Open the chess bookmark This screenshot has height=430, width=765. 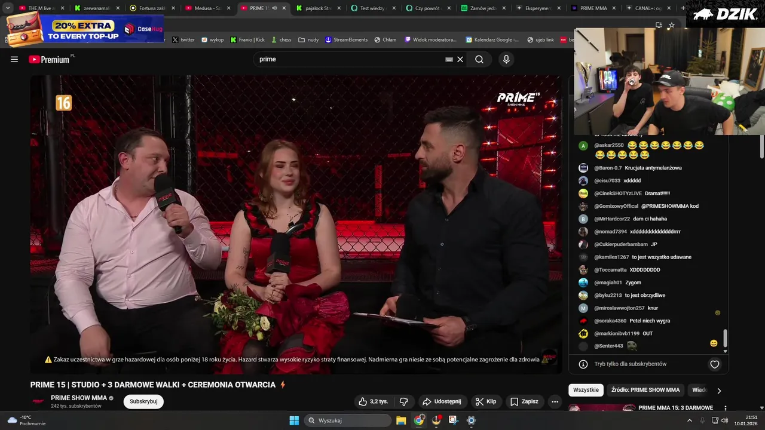(x=281, y=39)
